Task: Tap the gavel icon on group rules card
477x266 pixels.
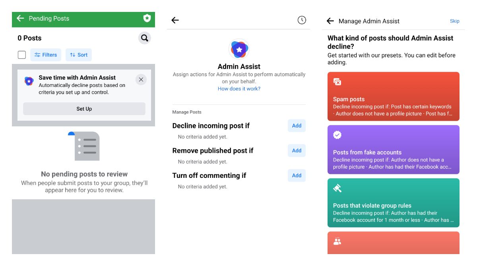Action: tap(337, 188)
